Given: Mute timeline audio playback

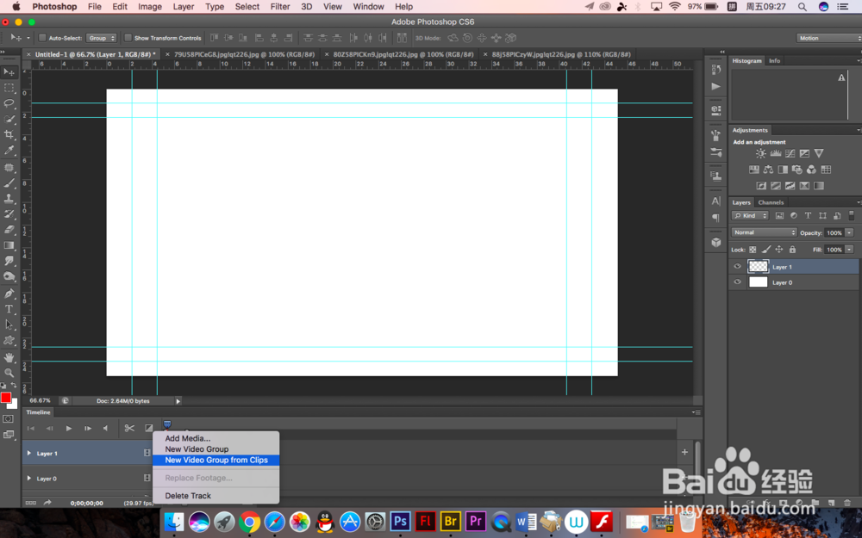Looking at the screenshot, I should 105,428.
